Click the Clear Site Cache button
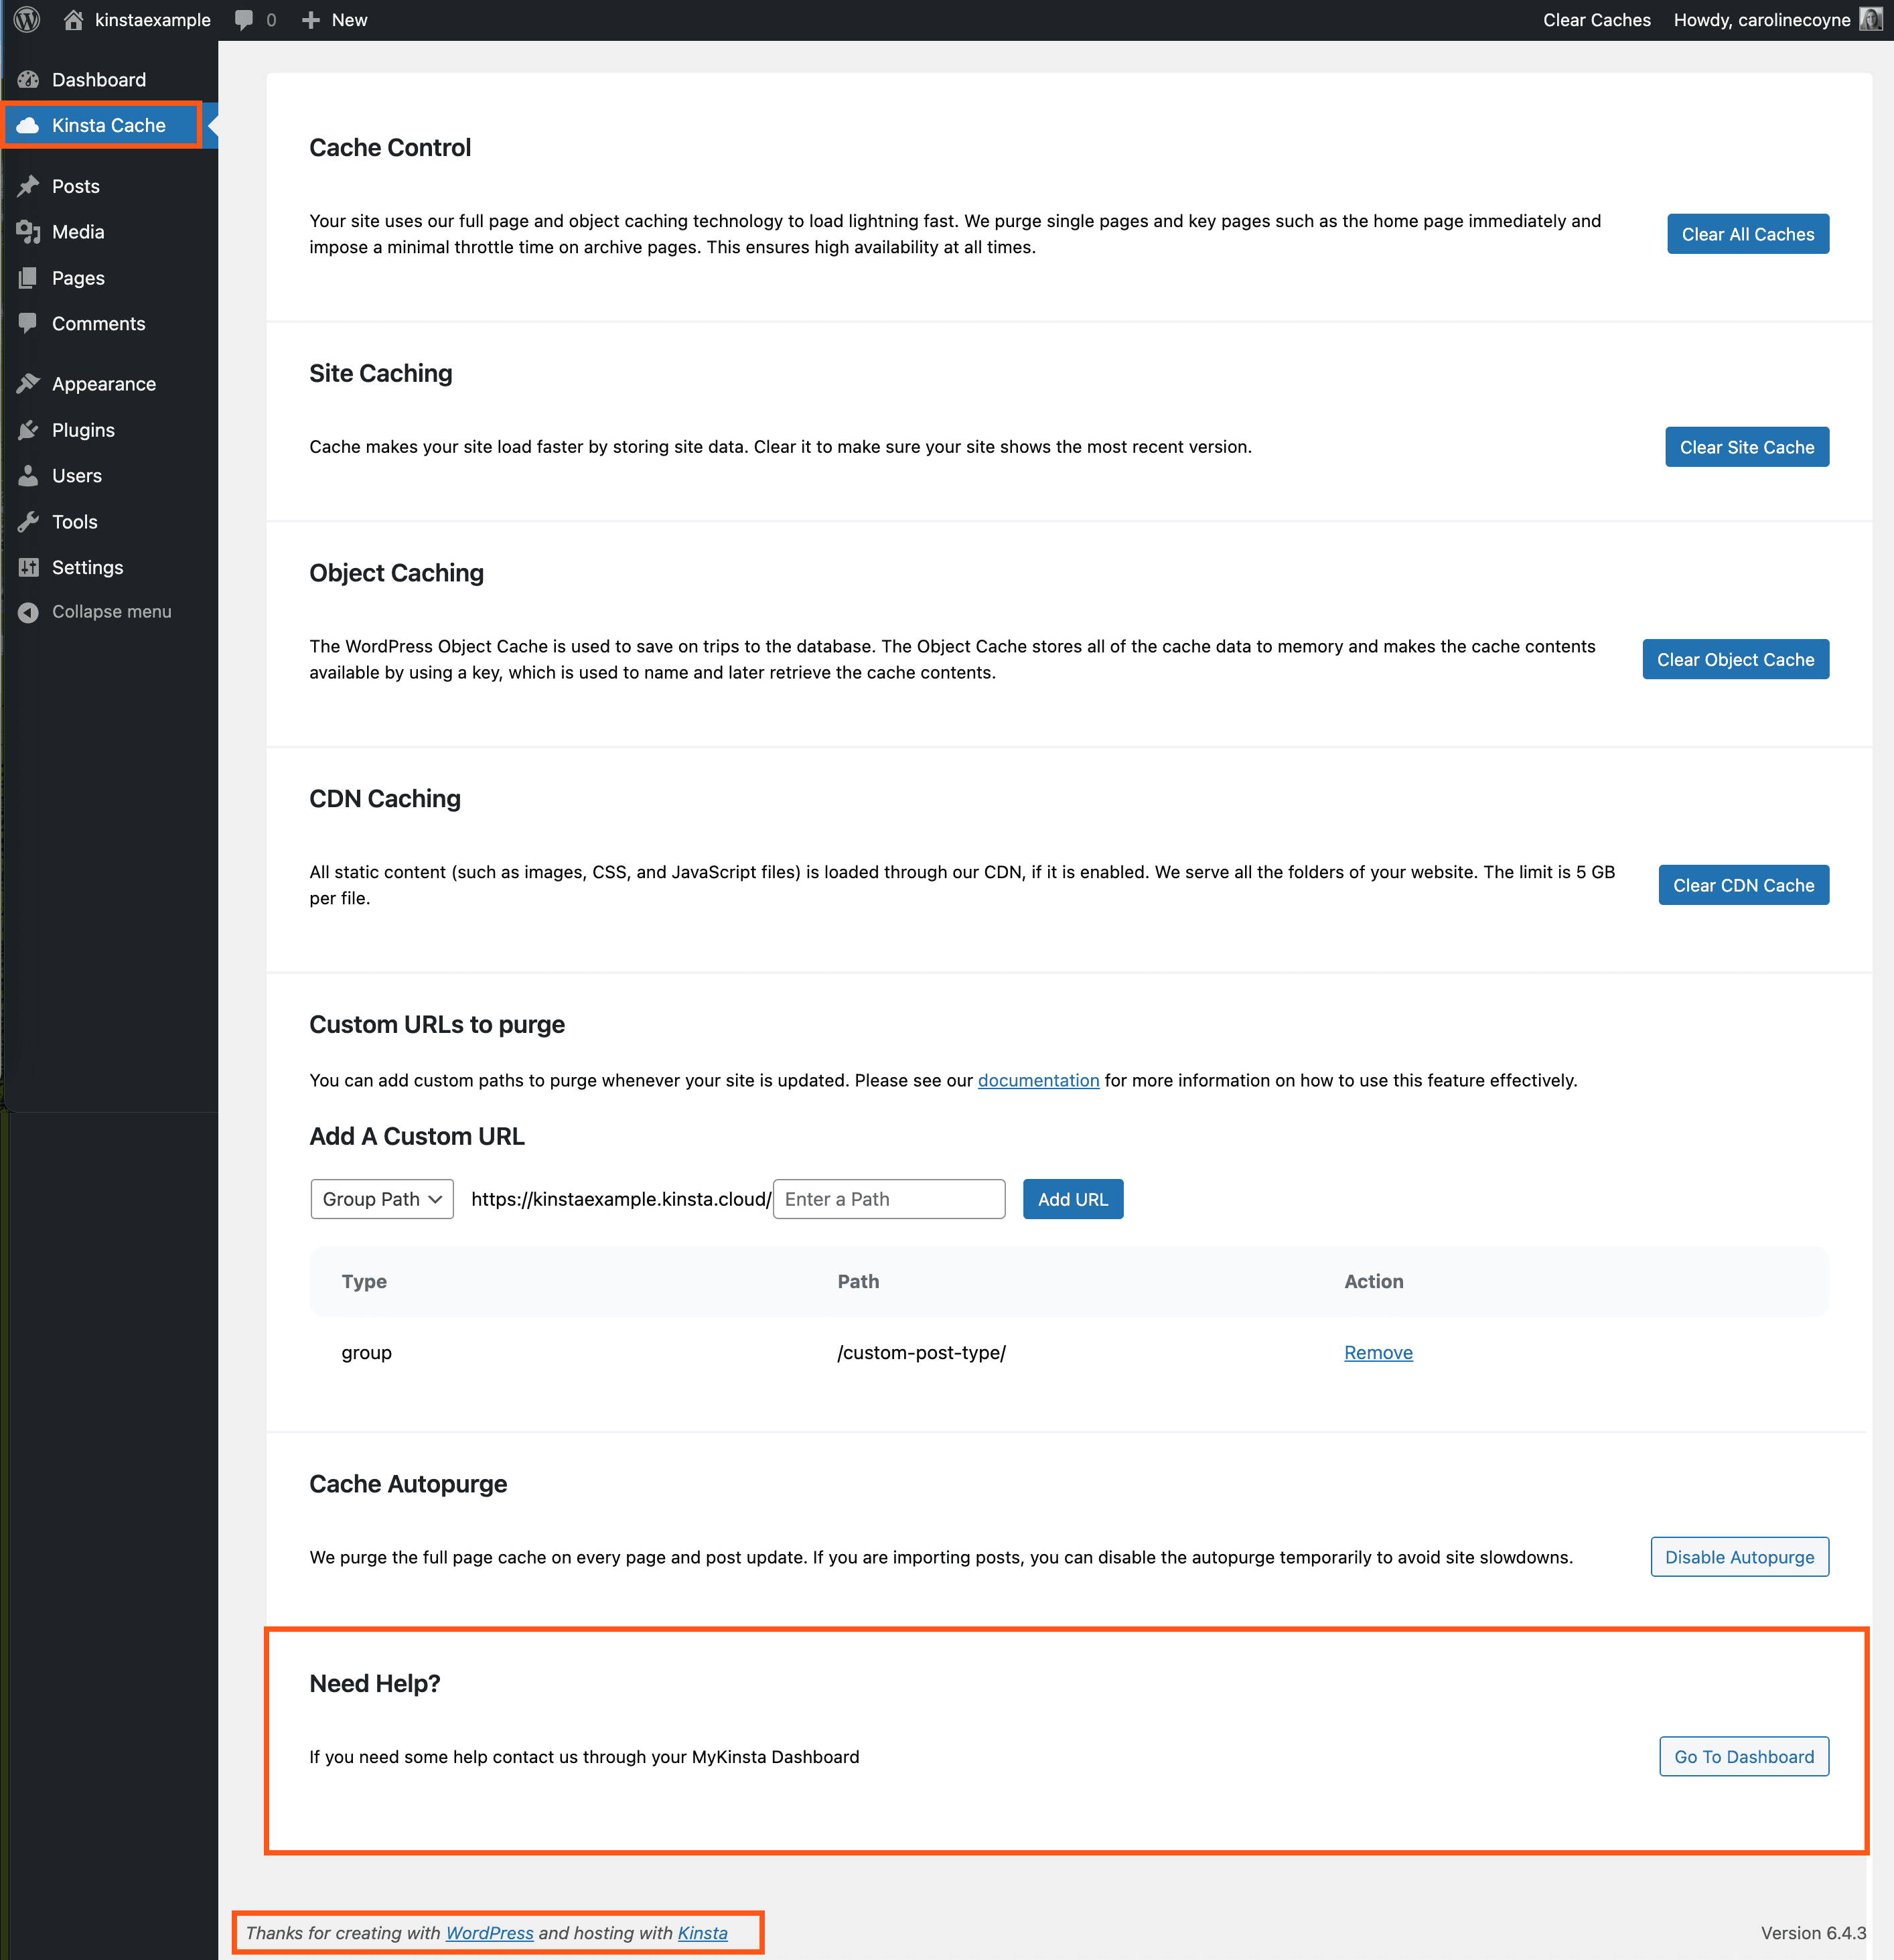The width and height of the screenshot is (1894, 1960). [1747, 446]
